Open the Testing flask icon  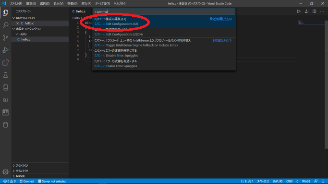tap(5, 75)
